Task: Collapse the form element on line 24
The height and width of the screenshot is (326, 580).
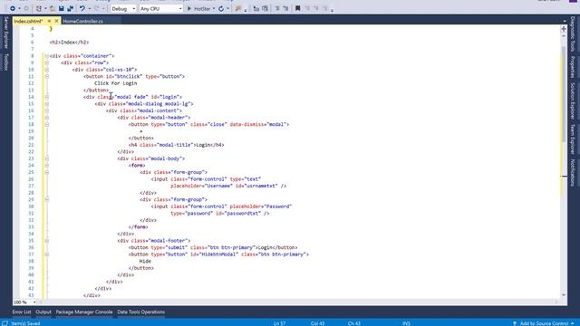Action: pos(47,166)
